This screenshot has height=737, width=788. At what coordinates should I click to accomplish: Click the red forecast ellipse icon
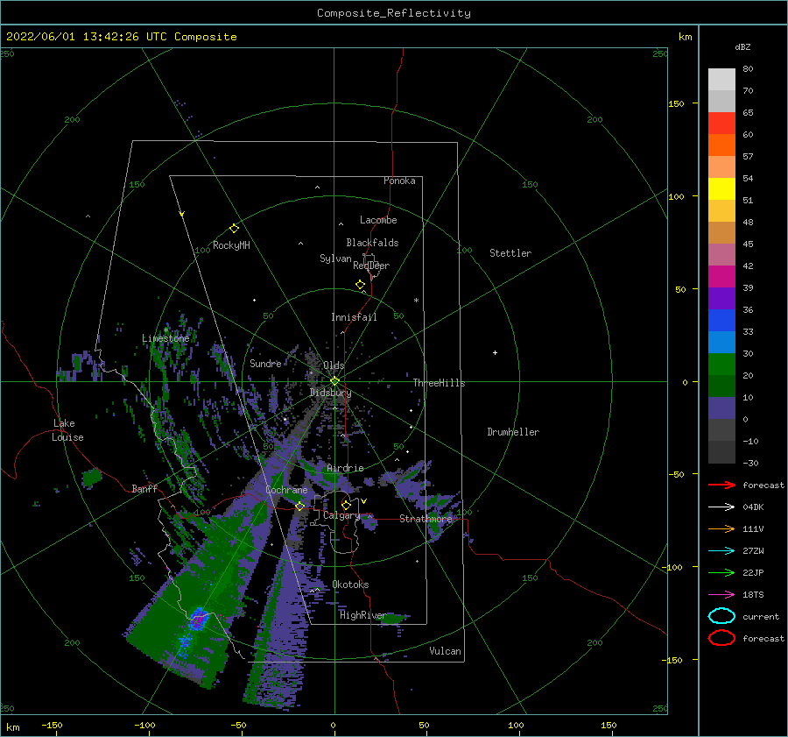(x=721, y=638)
